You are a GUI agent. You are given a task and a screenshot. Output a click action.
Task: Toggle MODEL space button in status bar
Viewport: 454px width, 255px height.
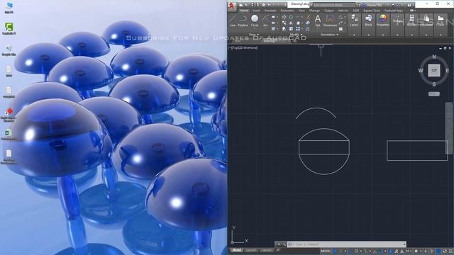coord(326,251)
